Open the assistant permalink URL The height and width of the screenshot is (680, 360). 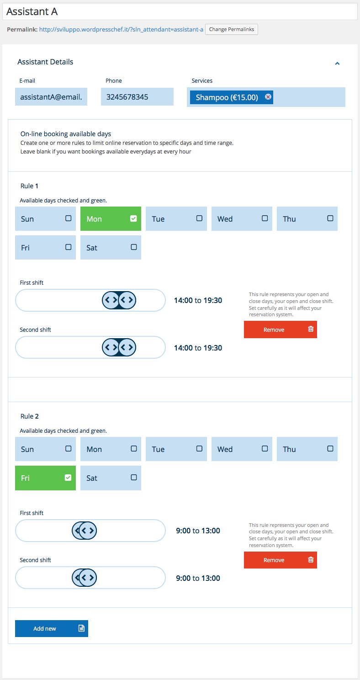(121, 29)
